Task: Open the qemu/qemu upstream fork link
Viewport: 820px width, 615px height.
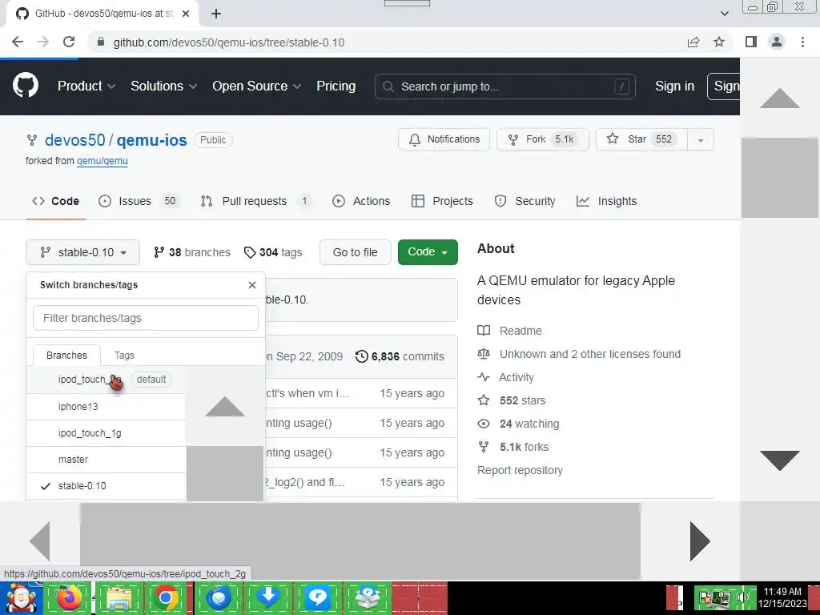Action: pos(102,161)
